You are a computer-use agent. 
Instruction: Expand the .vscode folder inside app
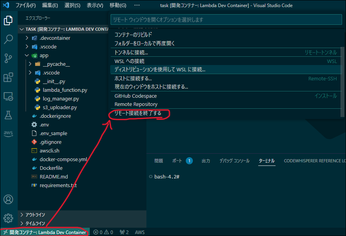[x=30, y=72]
